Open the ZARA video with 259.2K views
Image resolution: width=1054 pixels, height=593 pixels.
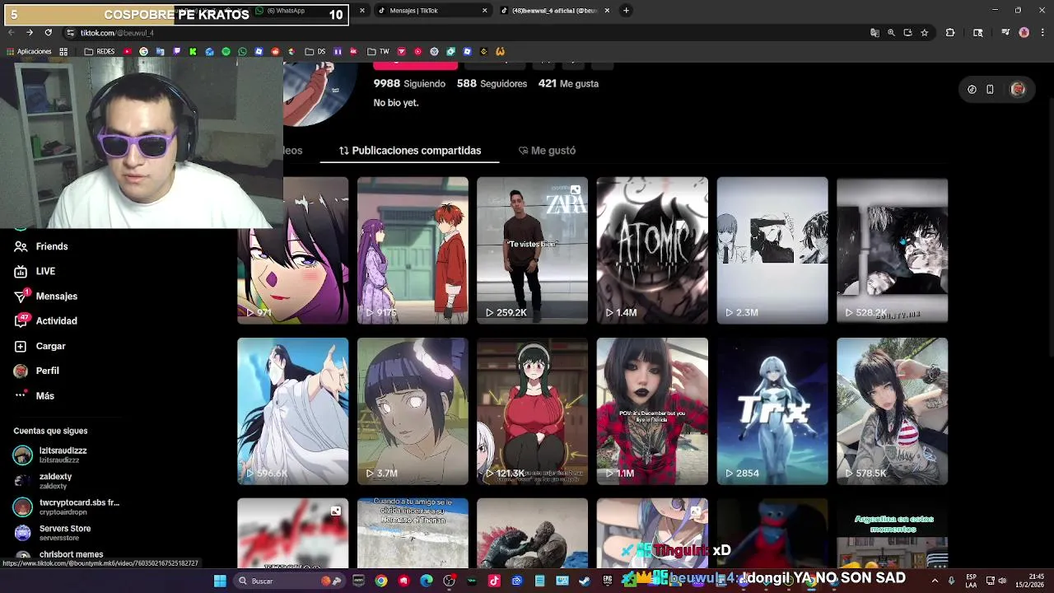pyautogui.click(x=532, y=250)
